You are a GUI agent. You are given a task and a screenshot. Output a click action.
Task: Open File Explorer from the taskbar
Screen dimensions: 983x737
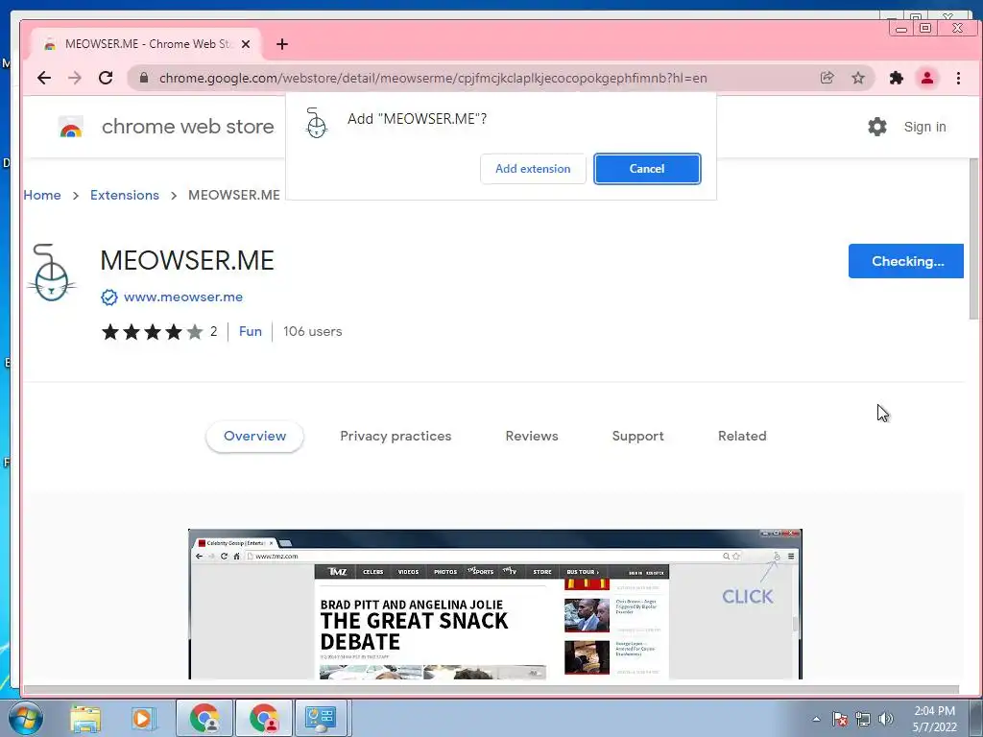point(85,718)
